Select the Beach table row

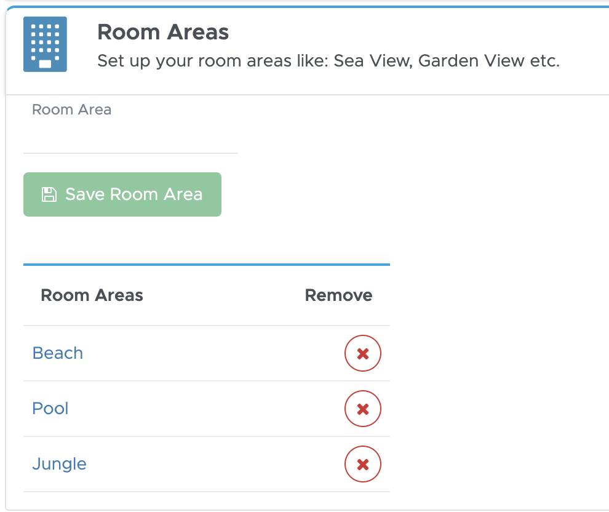click(207, 353)
